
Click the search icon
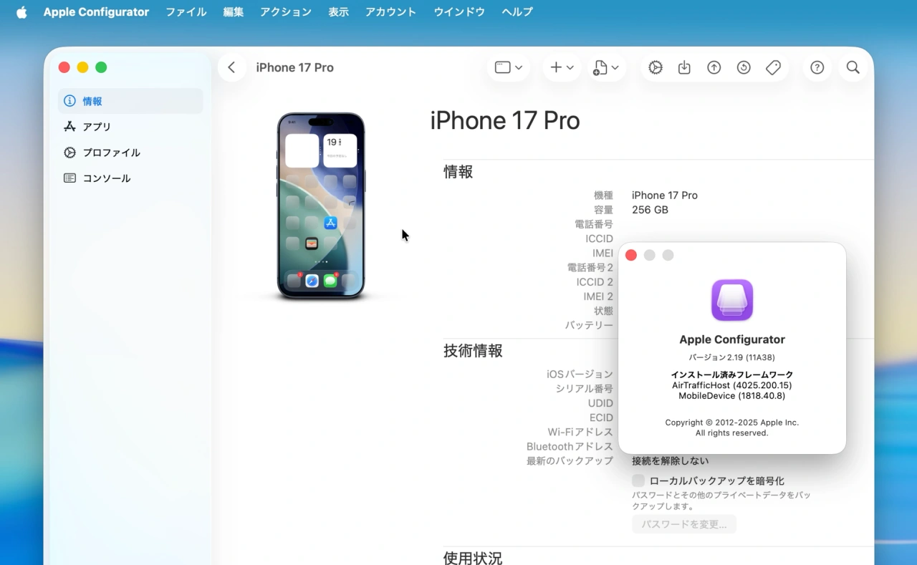[x=853, y=67]
